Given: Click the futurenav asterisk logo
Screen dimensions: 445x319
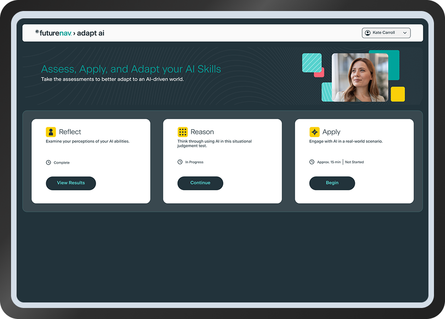Looking at the screenshot, I should pyautogui.click(x=37, y=32).
